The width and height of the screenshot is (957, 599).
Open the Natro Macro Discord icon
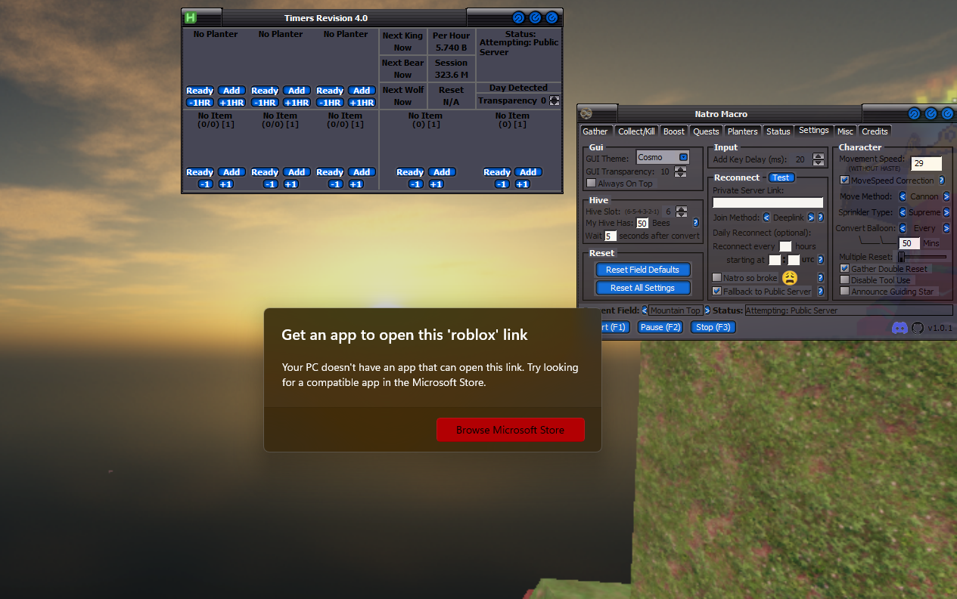pyautogui.click(x=900, y=328)
